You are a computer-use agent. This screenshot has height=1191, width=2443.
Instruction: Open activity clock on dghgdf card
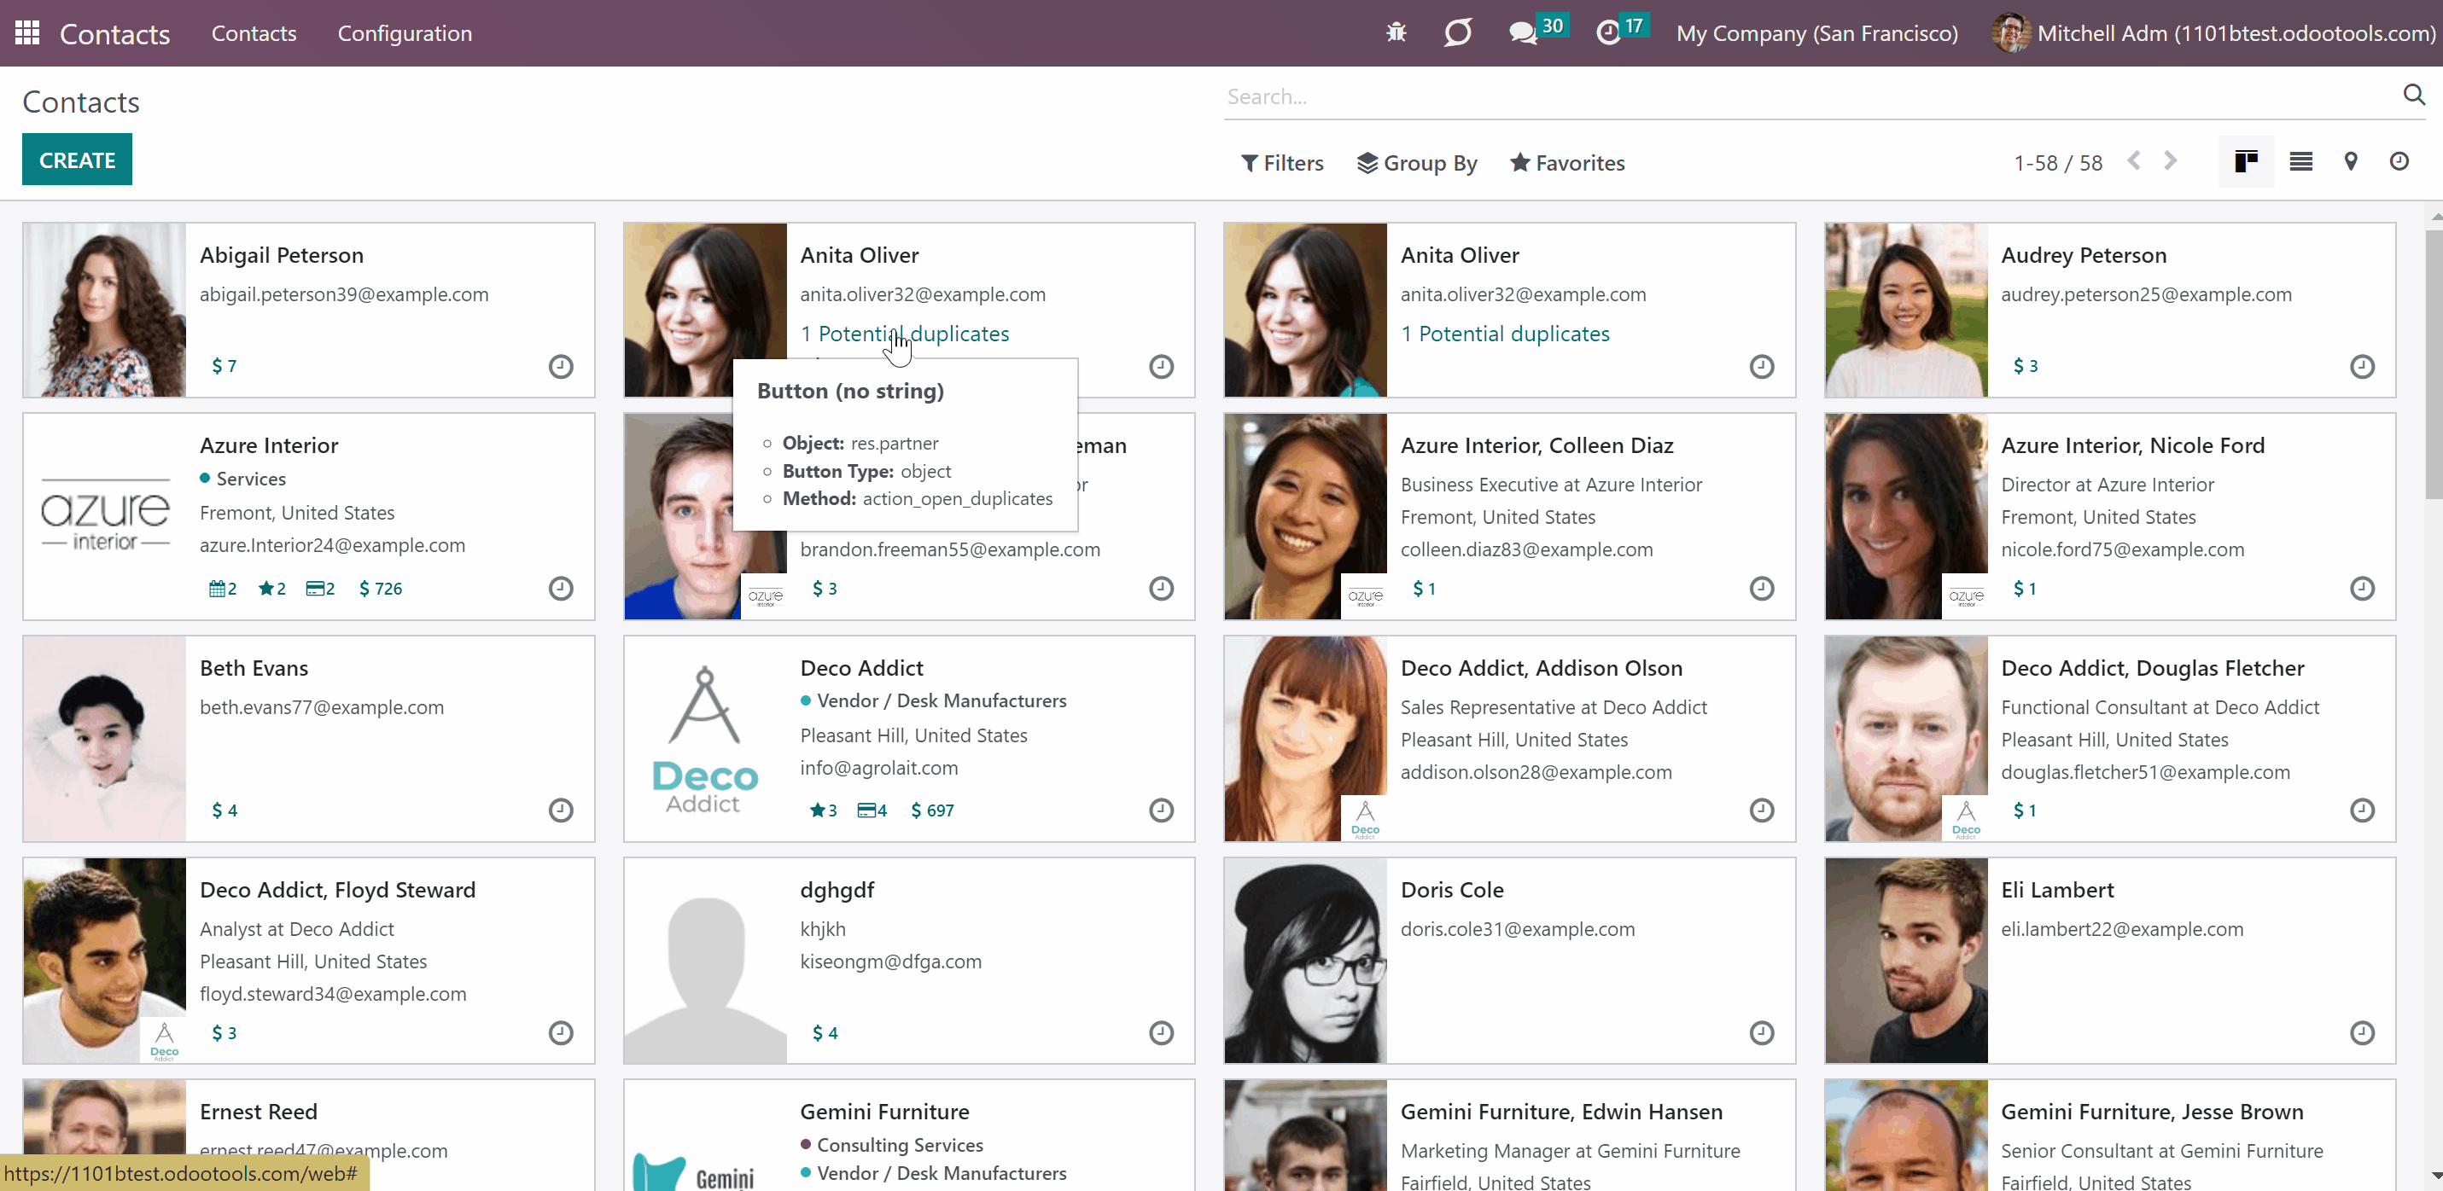tap(1162, 1032)
